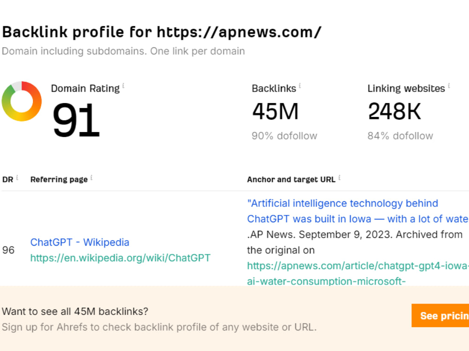Click the Anchor and target URL header

(291, 179)
